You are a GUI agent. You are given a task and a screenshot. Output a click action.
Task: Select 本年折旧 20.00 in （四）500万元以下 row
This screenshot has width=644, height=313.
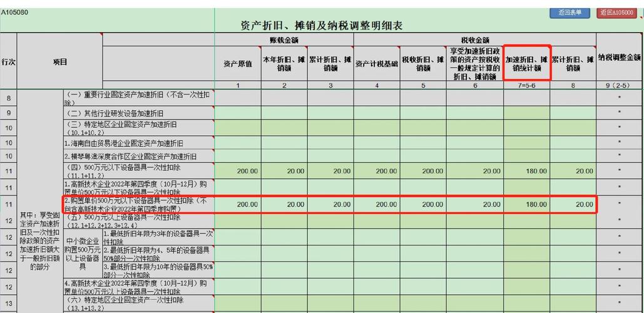coord(284,171)
